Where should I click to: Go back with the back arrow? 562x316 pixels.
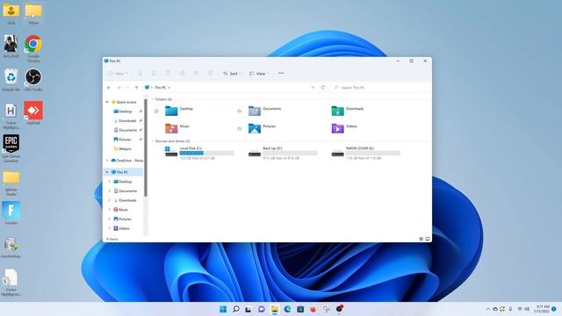[109, 88]
